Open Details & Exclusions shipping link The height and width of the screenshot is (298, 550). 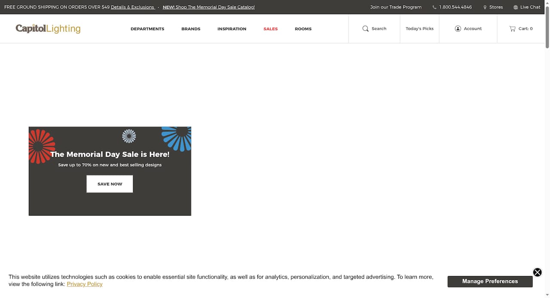tap(133, 7)
